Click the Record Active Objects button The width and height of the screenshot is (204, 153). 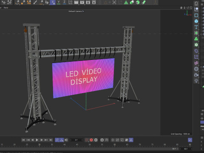tap(87, 140)
